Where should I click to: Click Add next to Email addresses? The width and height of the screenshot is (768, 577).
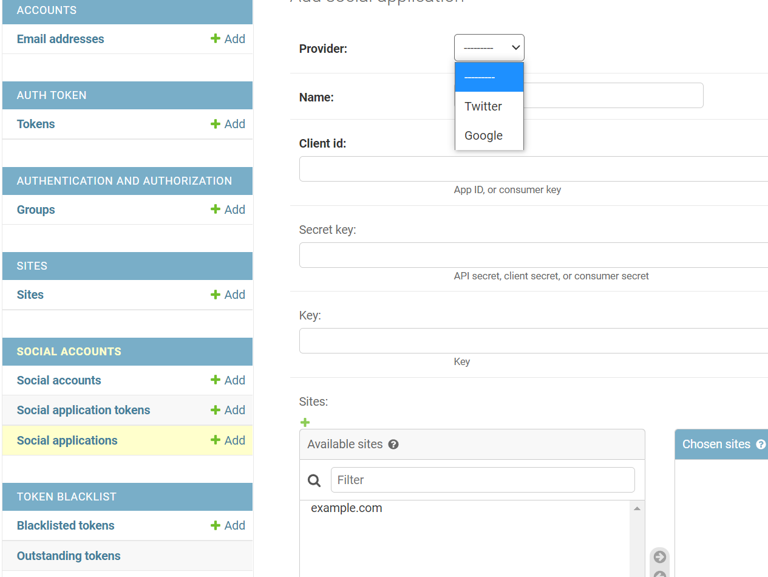[x=228, y=39]
